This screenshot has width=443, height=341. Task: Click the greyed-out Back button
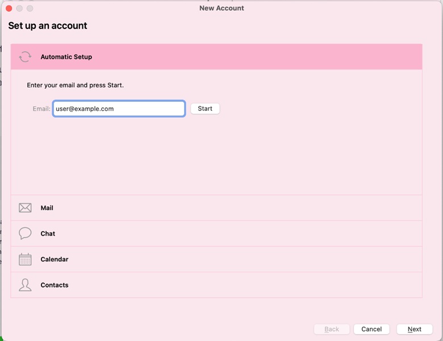tap(332, 329)
